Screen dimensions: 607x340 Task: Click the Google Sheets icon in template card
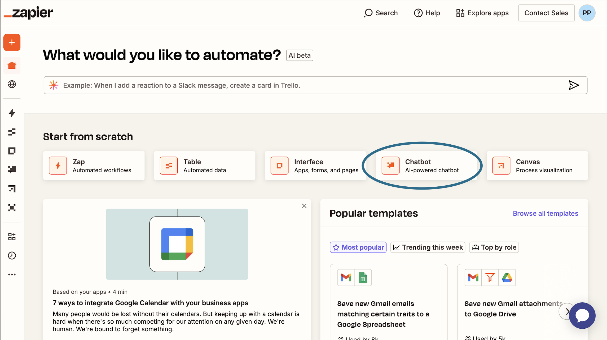coord(363,277)
